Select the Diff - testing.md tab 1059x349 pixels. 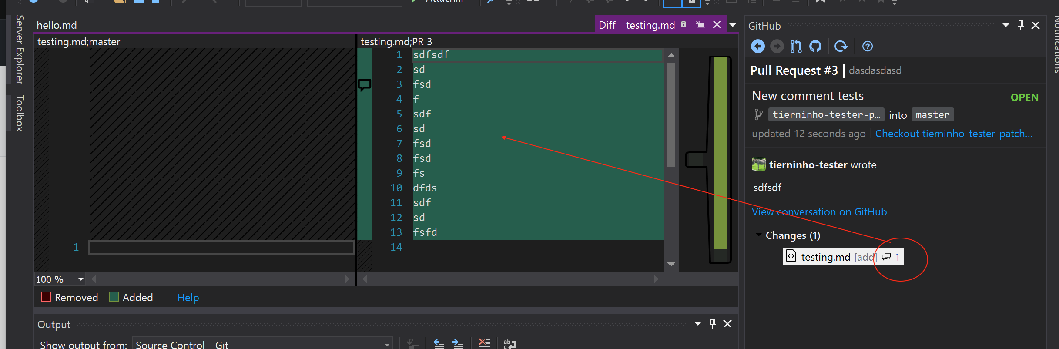pos(637,25)
